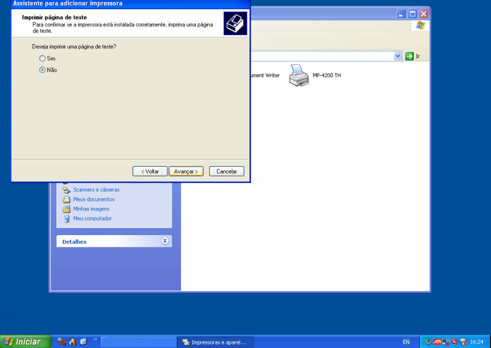Expand the quick launch overflow chevron
The width and height of the screenshot is (491, 348).
click(95, 340)
